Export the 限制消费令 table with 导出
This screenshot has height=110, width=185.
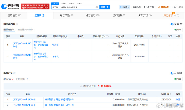point(177,30)
